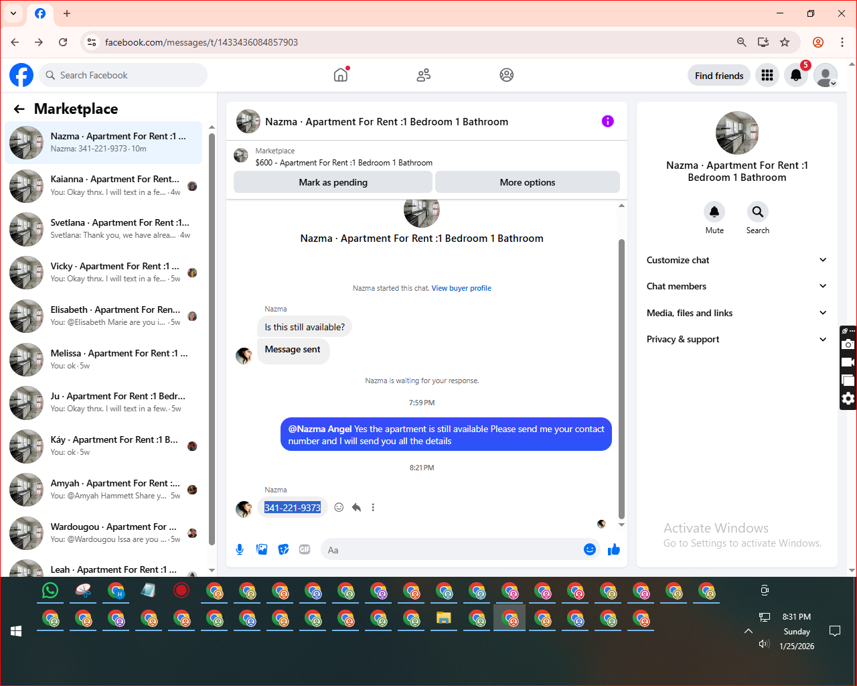Click the chat message area scrollbar
The width and height of the screenshot is (857, 686).
click(x=621, y=379)
